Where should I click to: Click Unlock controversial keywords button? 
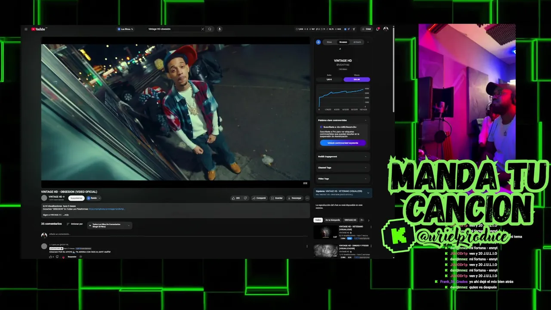tap(343, 143)
